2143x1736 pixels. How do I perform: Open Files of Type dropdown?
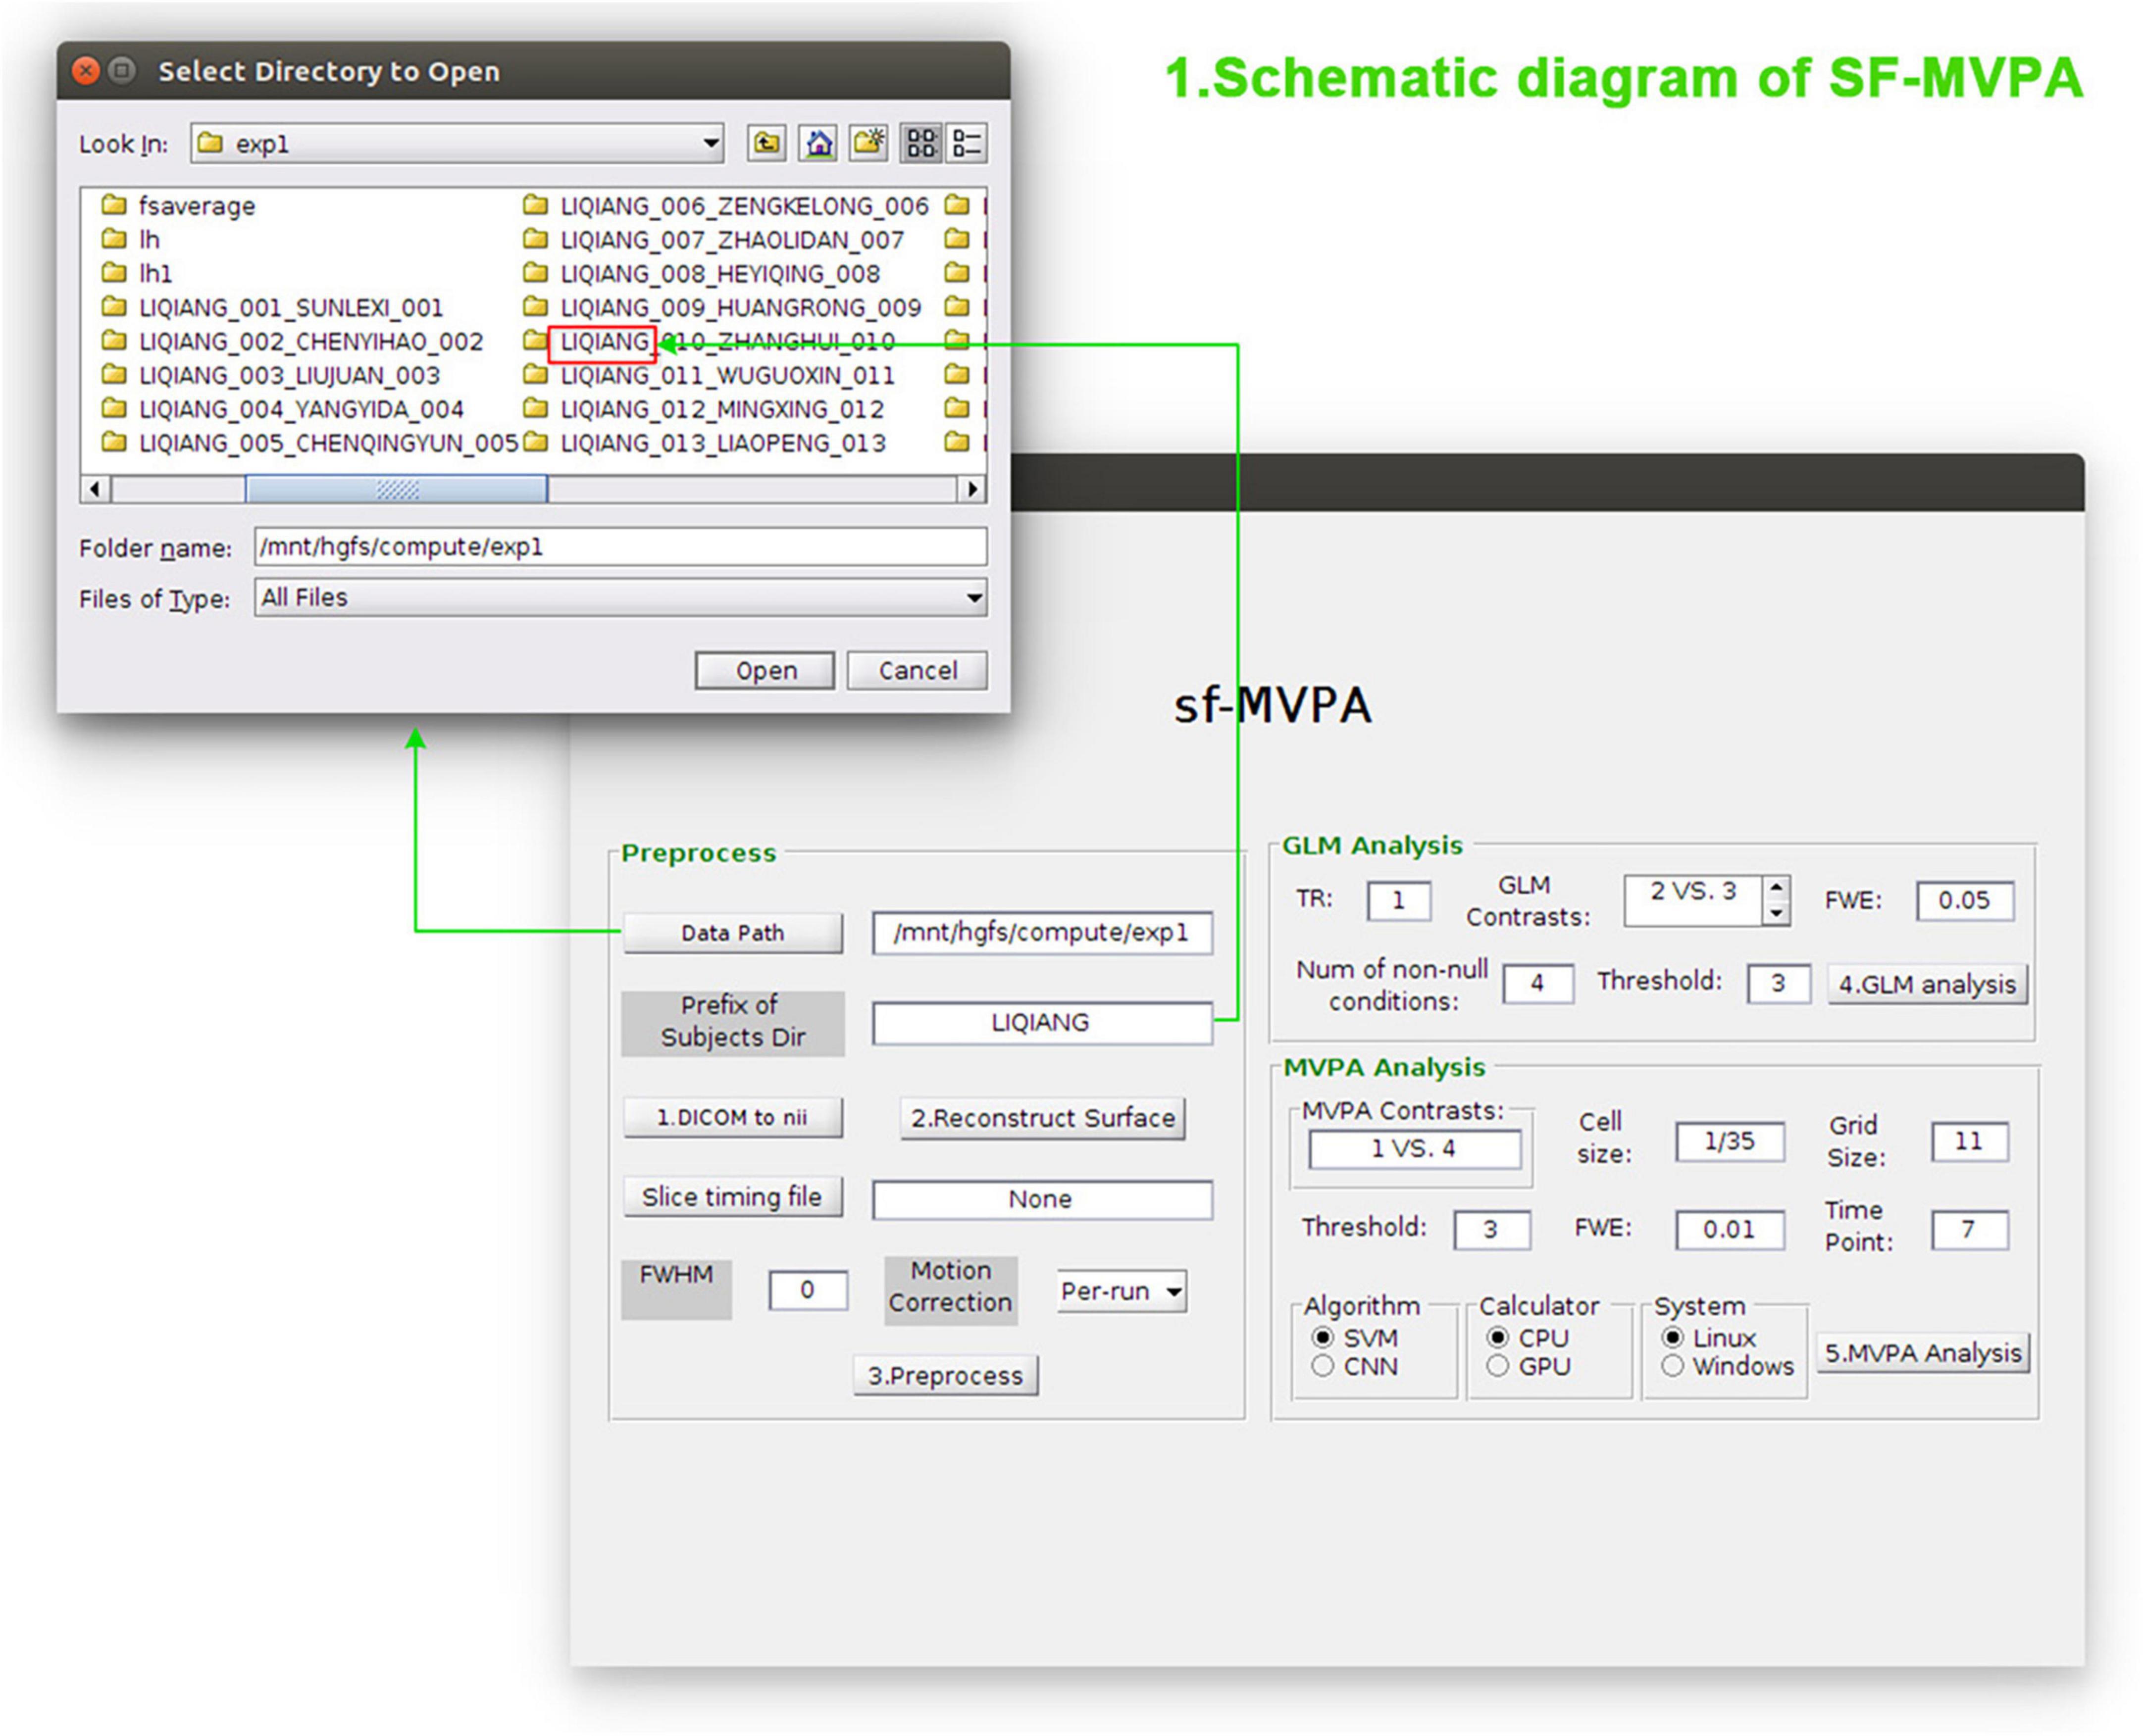pos(621,598)
